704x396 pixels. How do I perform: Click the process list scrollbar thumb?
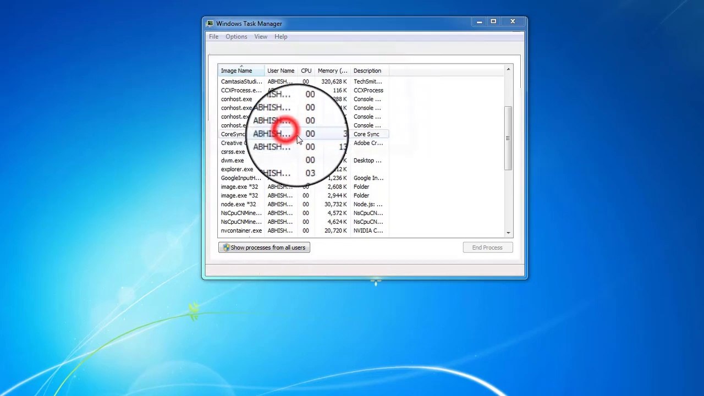point(508,137)
